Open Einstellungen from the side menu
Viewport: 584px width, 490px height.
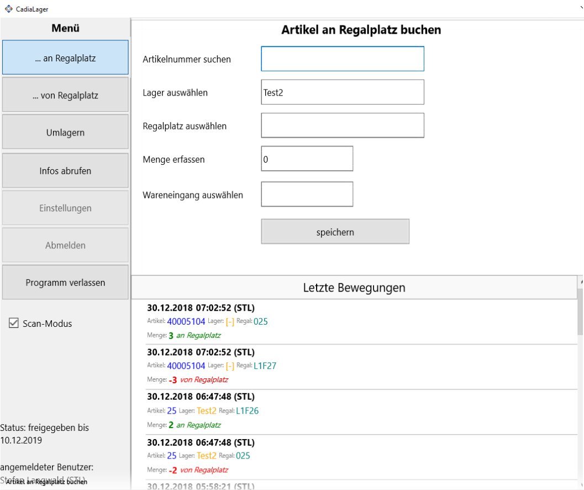(65, 208)
